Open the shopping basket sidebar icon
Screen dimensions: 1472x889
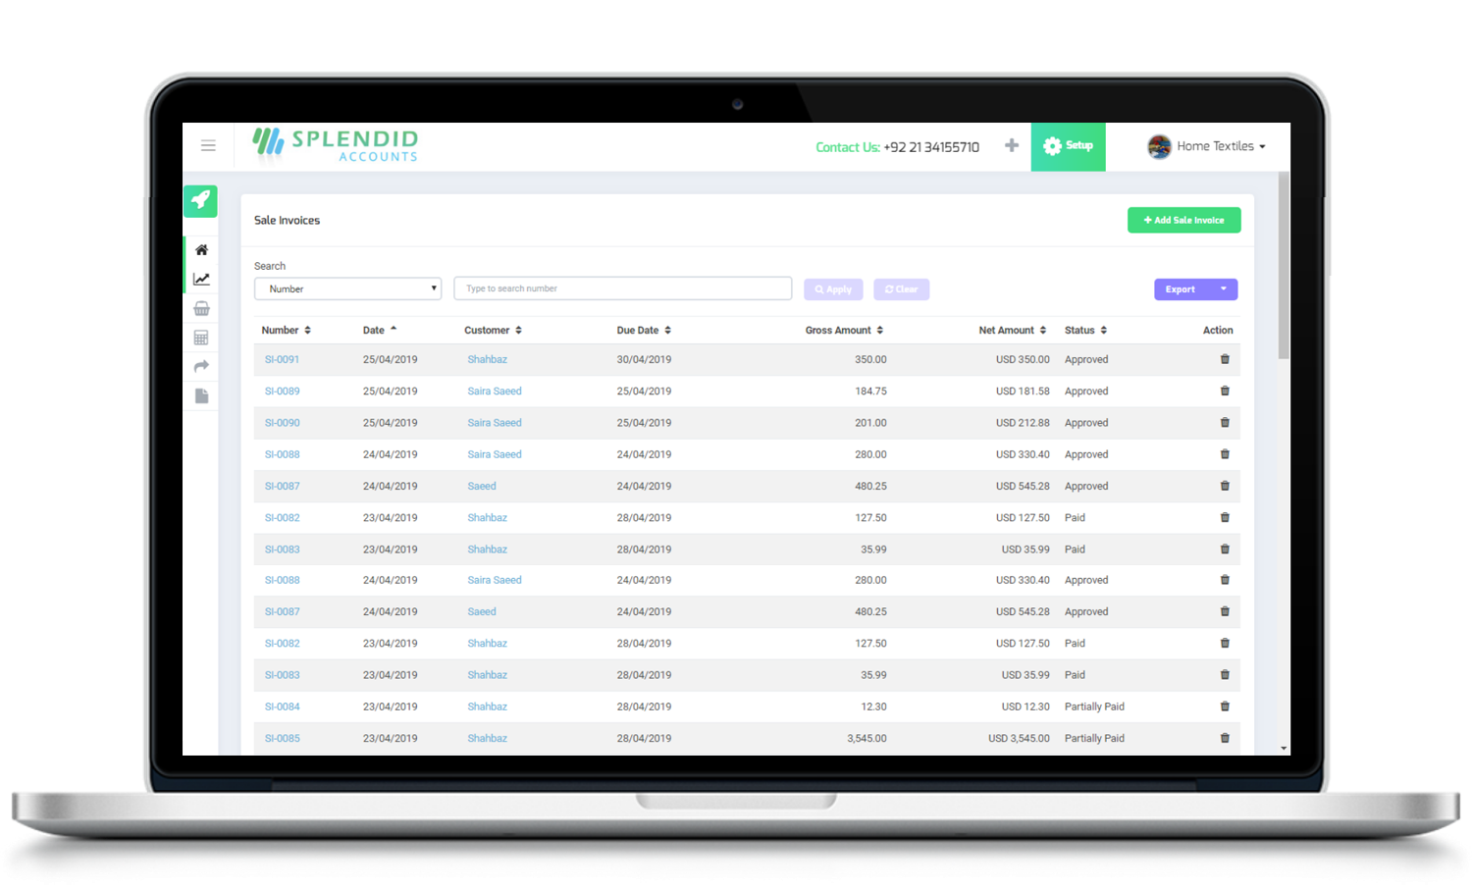pos(201,309)
